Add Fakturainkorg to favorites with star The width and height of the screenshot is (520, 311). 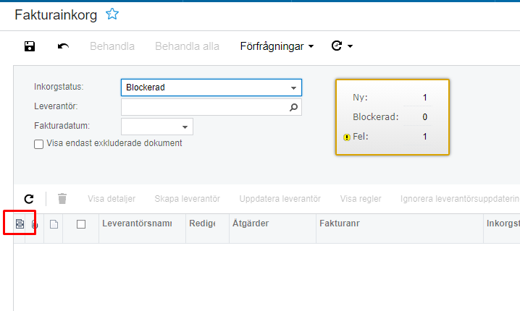click(112, 14)
